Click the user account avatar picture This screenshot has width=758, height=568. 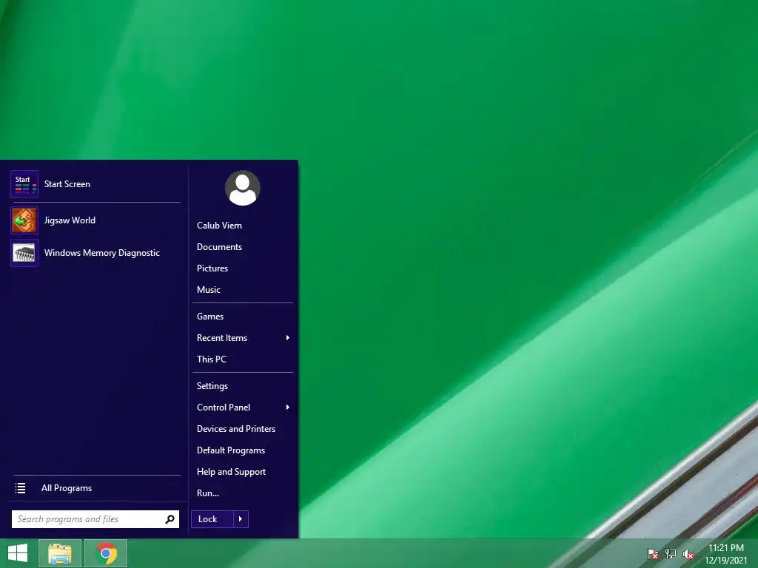click(x=243, y=188)
